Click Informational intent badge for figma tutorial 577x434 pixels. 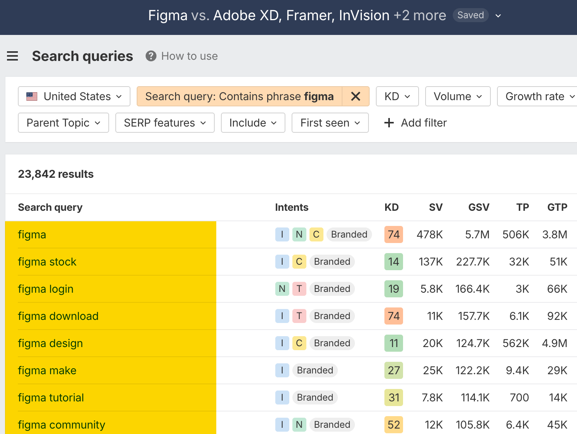click(282, 398)
